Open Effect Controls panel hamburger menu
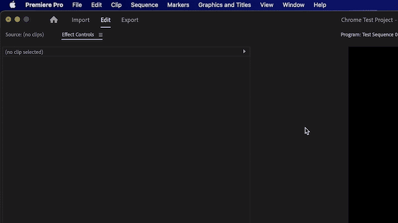This screenshot has height=223, width=398. (x=100, y=35)
